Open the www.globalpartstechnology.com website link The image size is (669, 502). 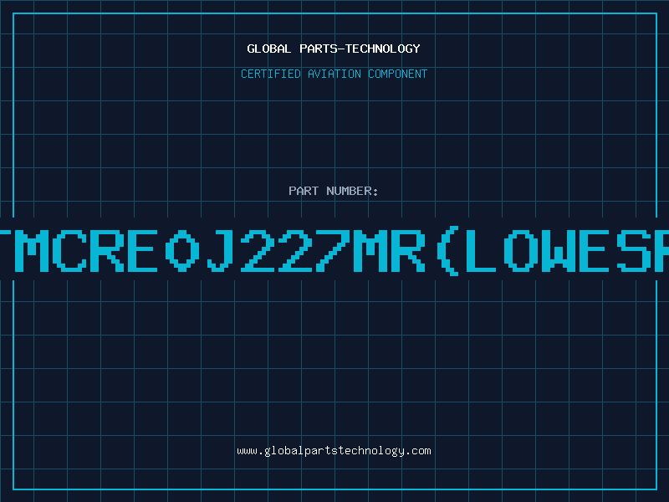click(334, 451)
